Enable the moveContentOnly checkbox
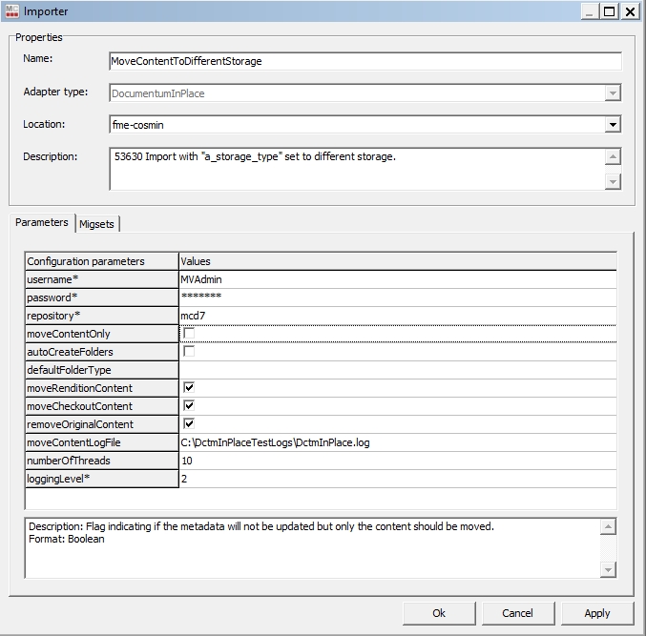 (189, 334)
